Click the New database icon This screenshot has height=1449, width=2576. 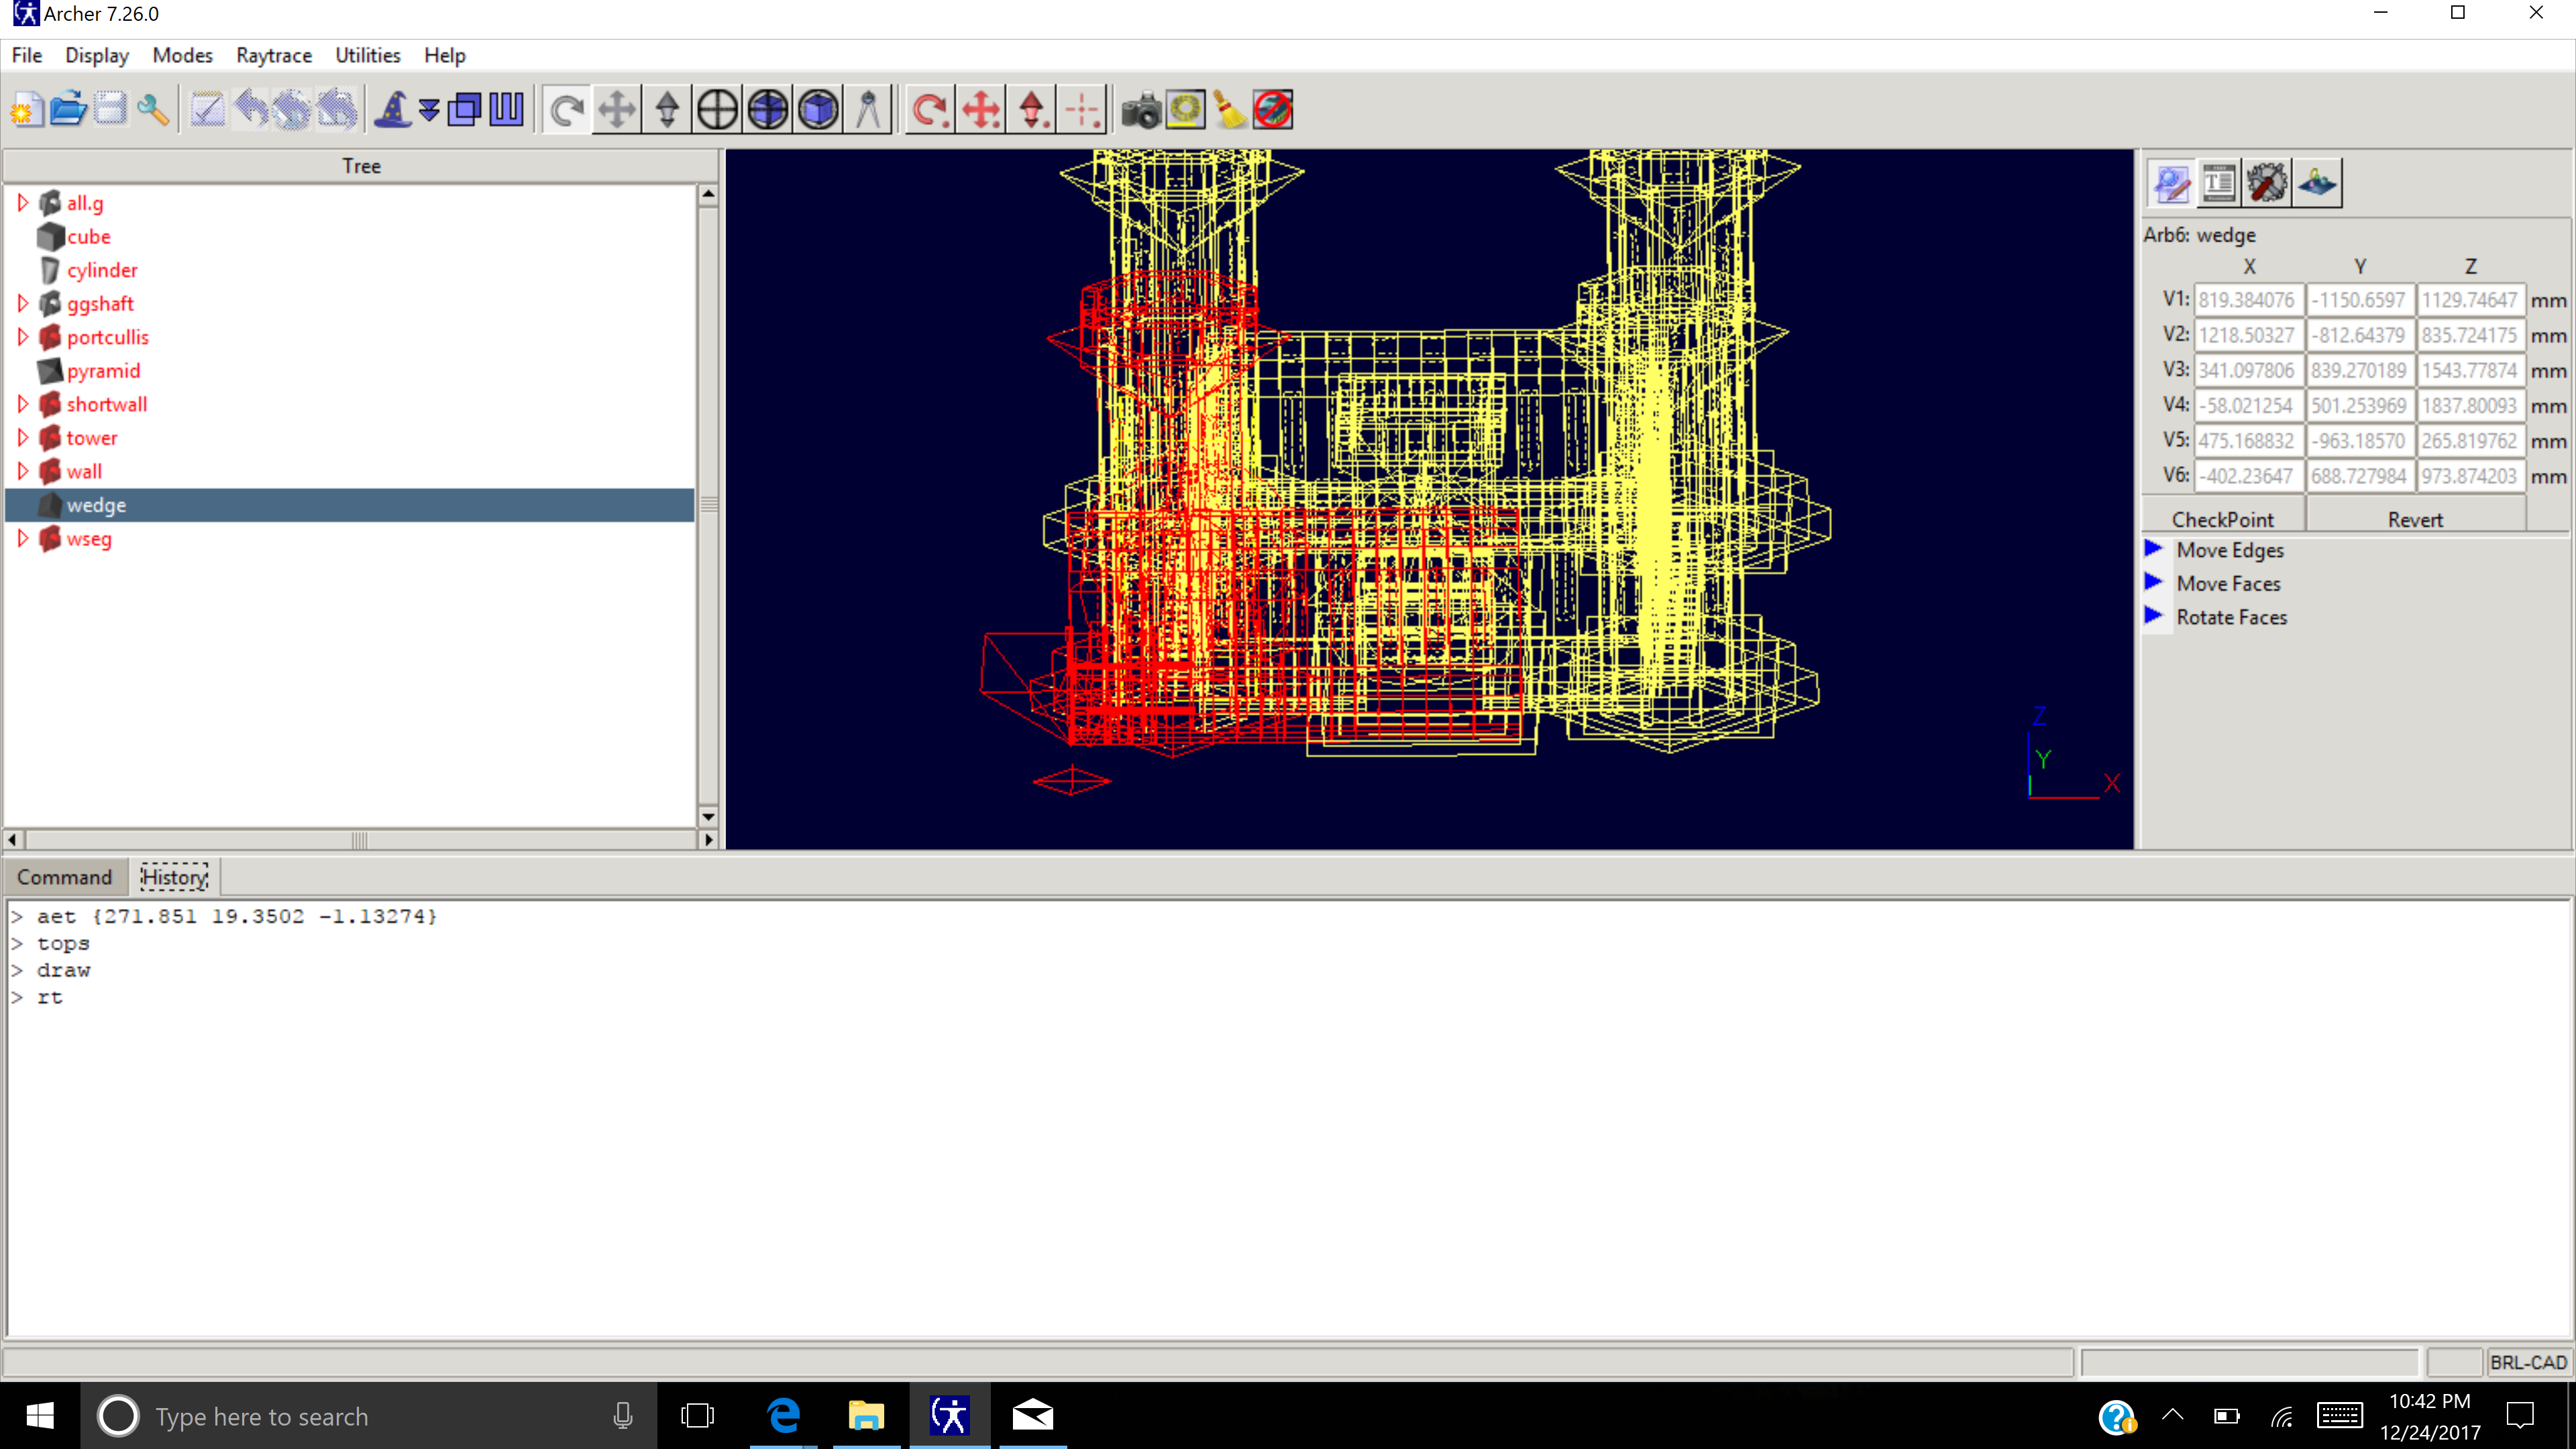point(28,109)
